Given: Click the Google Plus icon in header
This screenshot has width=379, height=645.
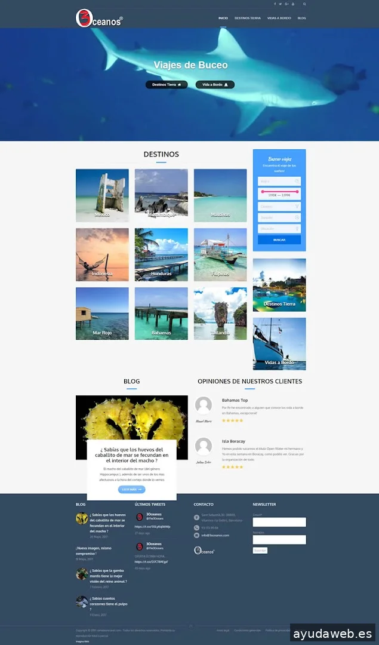Looking at the screenshot, I should [x=287, y=4].
